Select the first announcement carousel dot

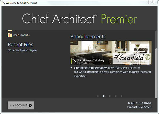(x=98, y=96)
